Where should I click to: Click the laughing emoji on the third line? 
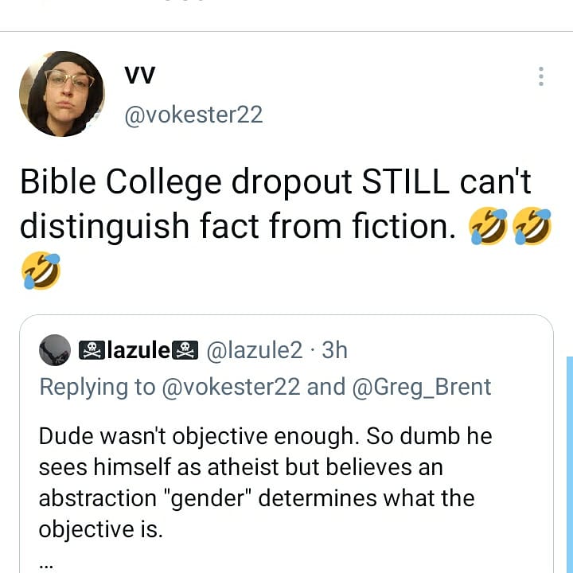point(40,269)
